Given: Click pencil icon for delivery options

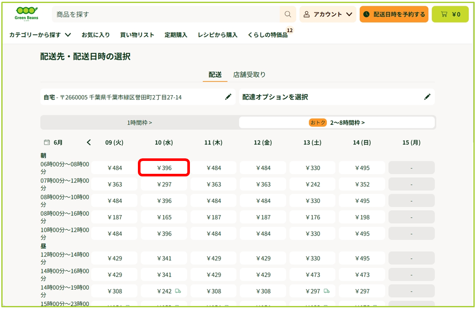Looking at the screenshot, I should pos(427,97).
